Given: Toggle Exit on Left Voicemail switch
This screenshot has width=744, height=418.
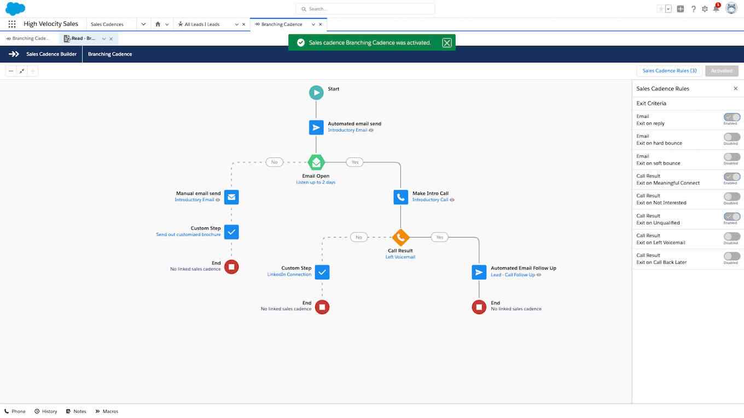Looking at the screenshot, I should tap(732, 237).
